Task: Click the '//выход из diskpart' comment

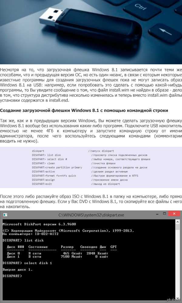Action: tap(106, 184)
